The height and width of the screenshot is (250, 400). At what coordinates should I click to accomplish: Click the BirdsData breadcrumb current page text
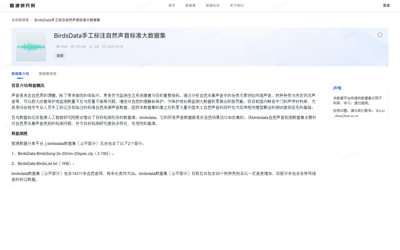coord(67,20)
